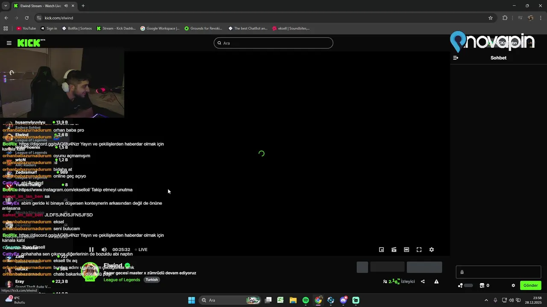Viewport: 547px width, 307px height.
Task: Mute the Elwind Stream tab audio
Action: tap(66, 6)
